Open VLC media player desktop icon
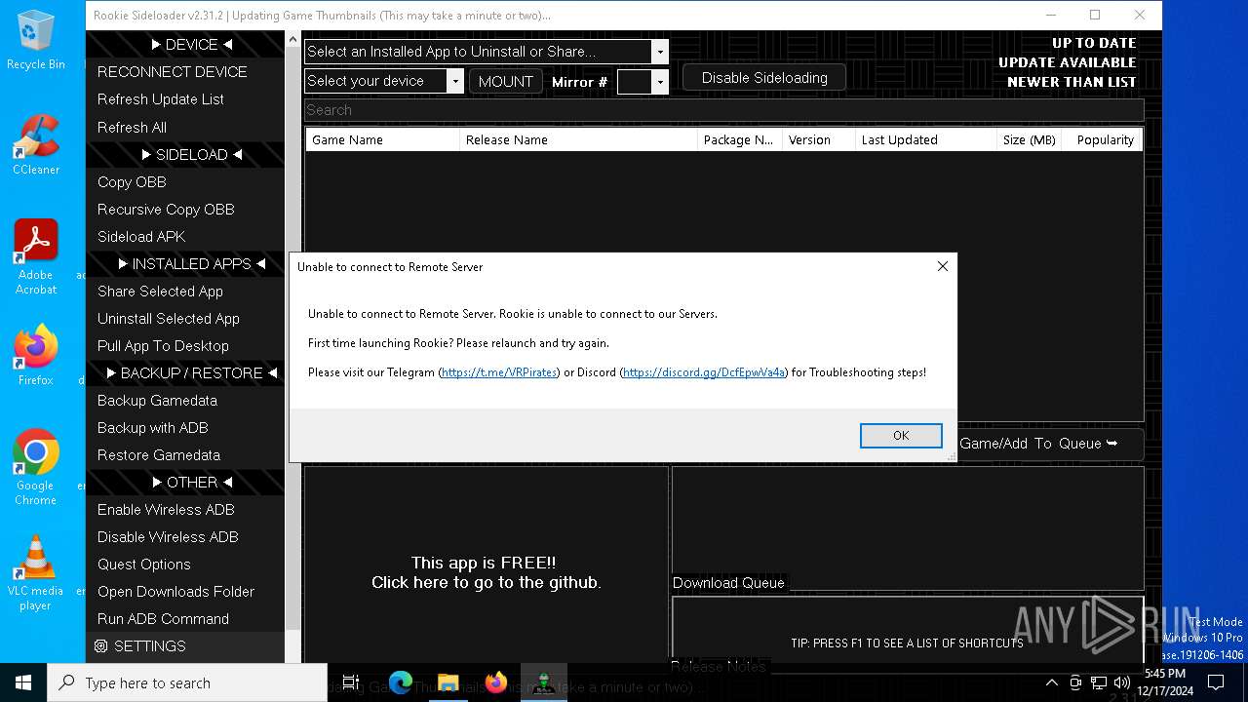The height and width of the screenshot is (702, 1248). pos(36,573)
